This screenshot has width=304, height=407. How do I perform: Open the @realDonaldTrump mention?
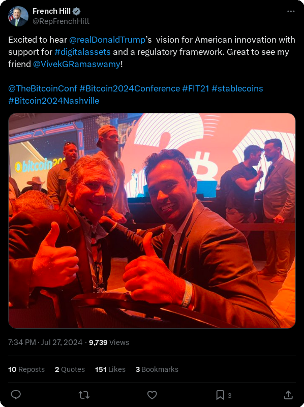pos(107,40)
